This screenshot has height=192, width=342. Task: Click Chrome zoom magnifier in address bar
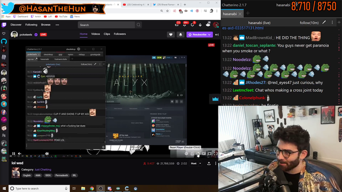pyautogui.click(x=161, y=11)
